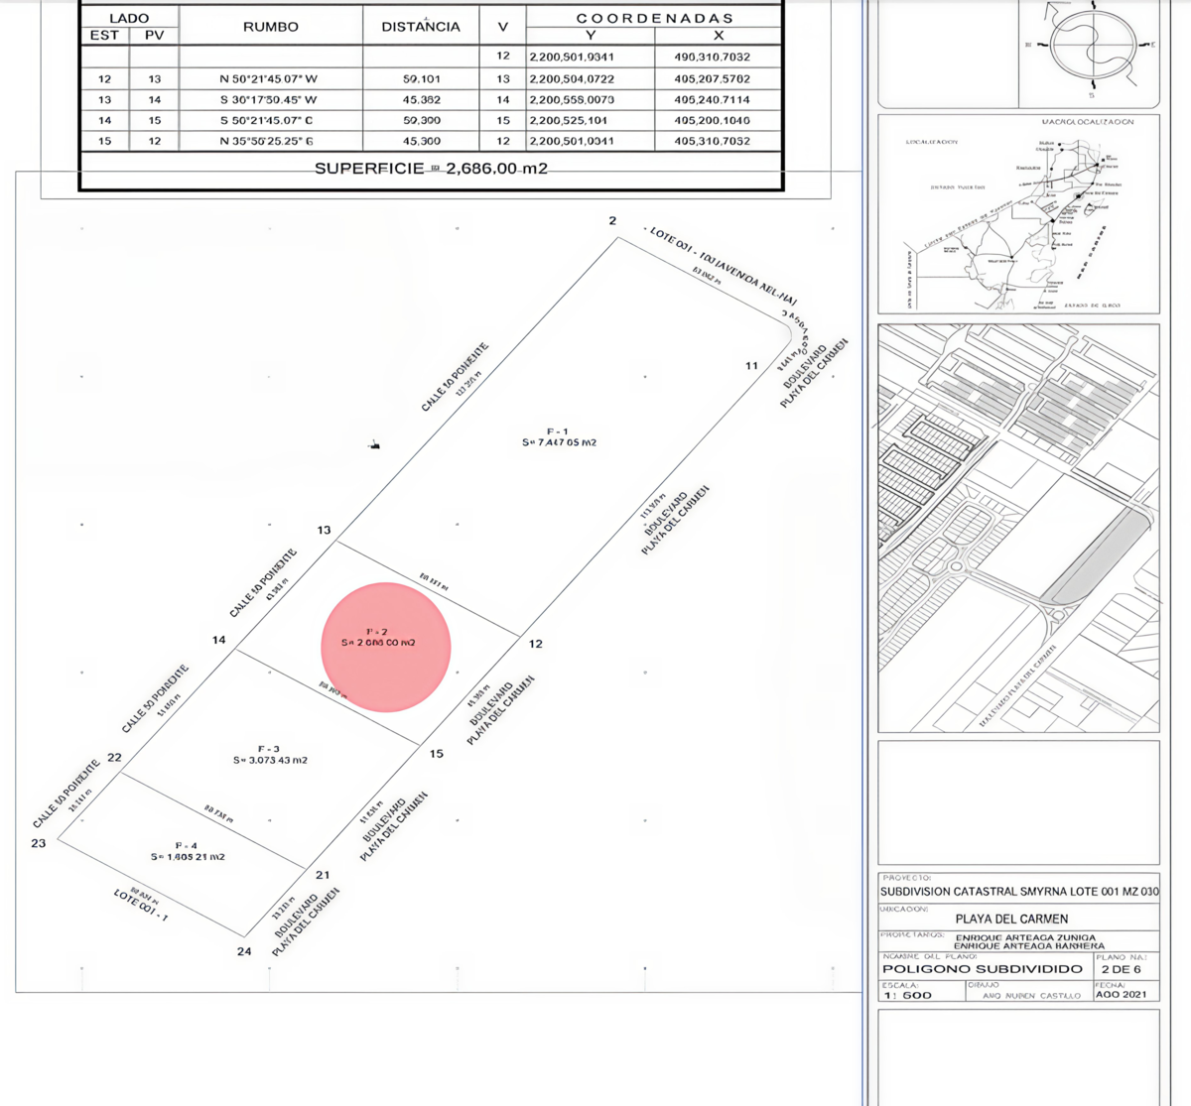Click the shaded-lot site plan thumbnail

(1018, 528)
